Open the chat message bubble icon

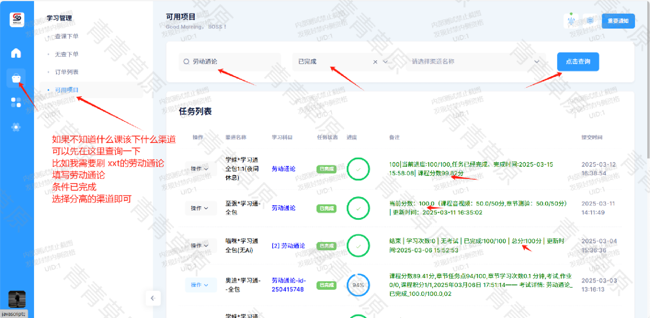click(x=590, y=21)
